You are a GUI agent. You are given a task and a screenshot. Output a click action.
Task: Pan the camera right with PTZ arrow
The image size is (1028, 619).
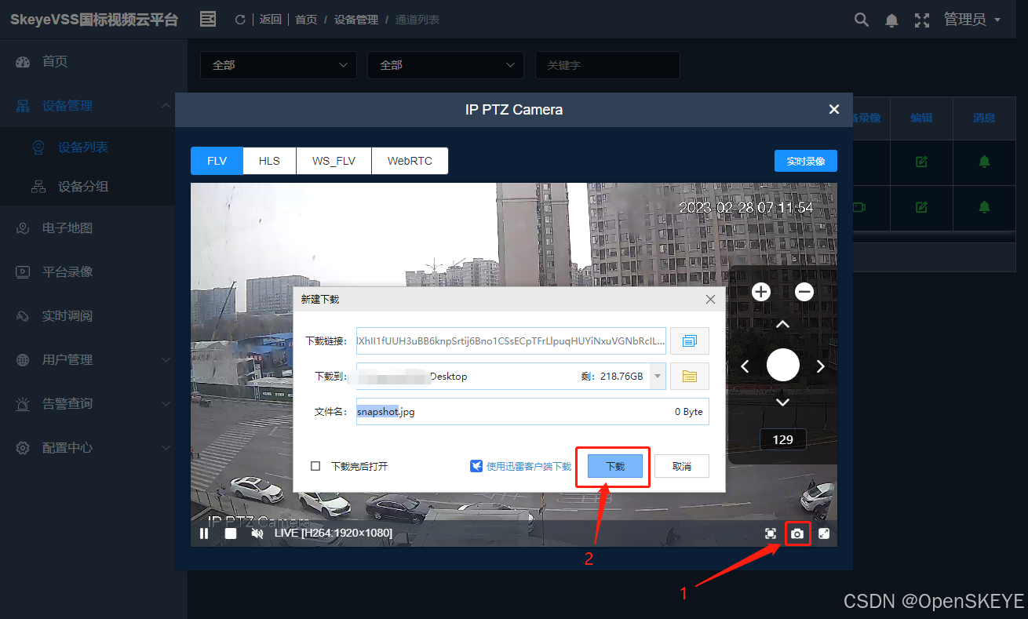pyautogui.click(x=820, y=366)
